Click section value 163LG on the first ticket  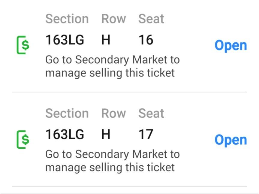click(x=65, y=40)
